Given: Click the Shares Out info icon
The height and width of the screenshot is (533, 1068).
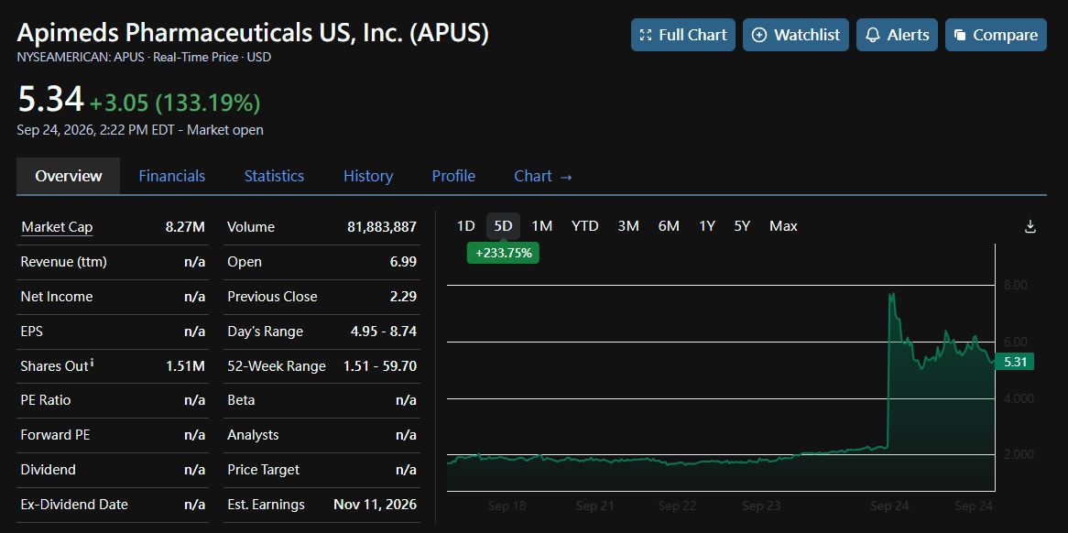Looking at the screenshot, I should click(92, 364).
